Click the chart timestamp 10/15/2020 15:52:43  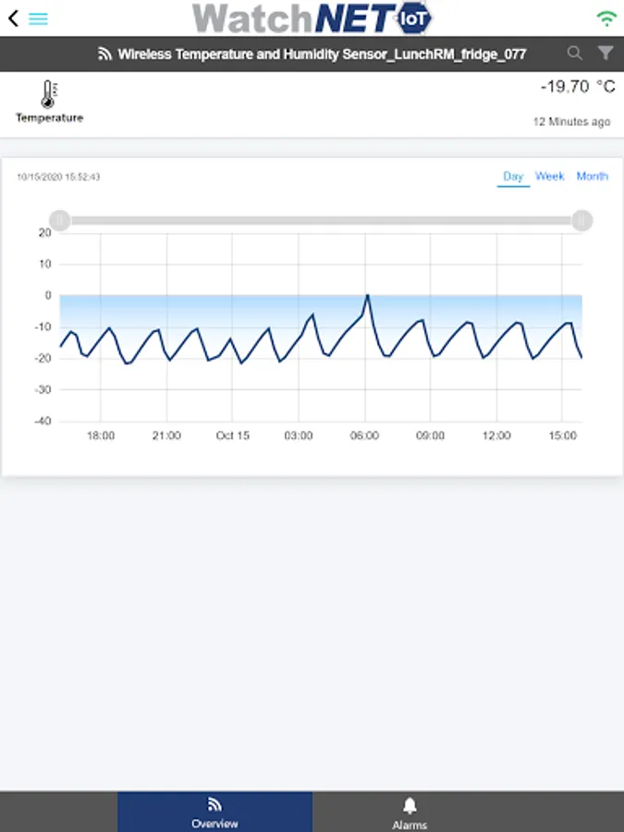coord(58,177)
